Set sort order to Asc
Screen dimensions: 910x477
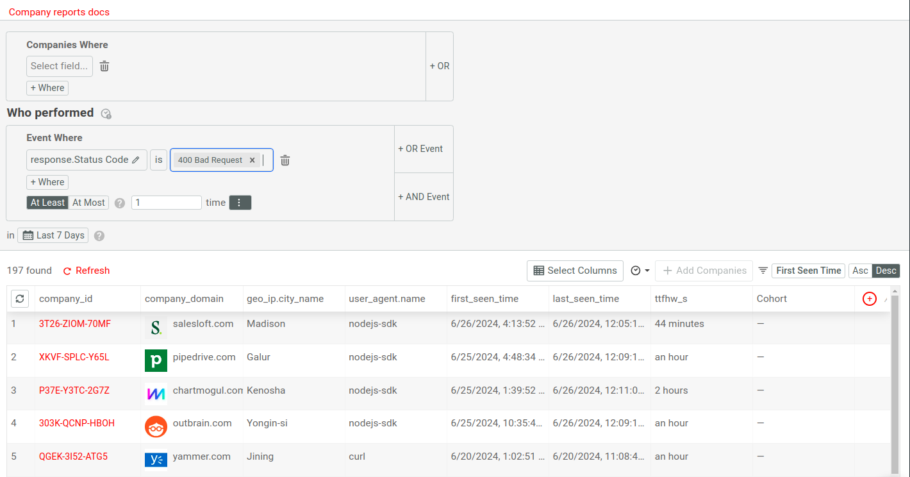point(860,271)
